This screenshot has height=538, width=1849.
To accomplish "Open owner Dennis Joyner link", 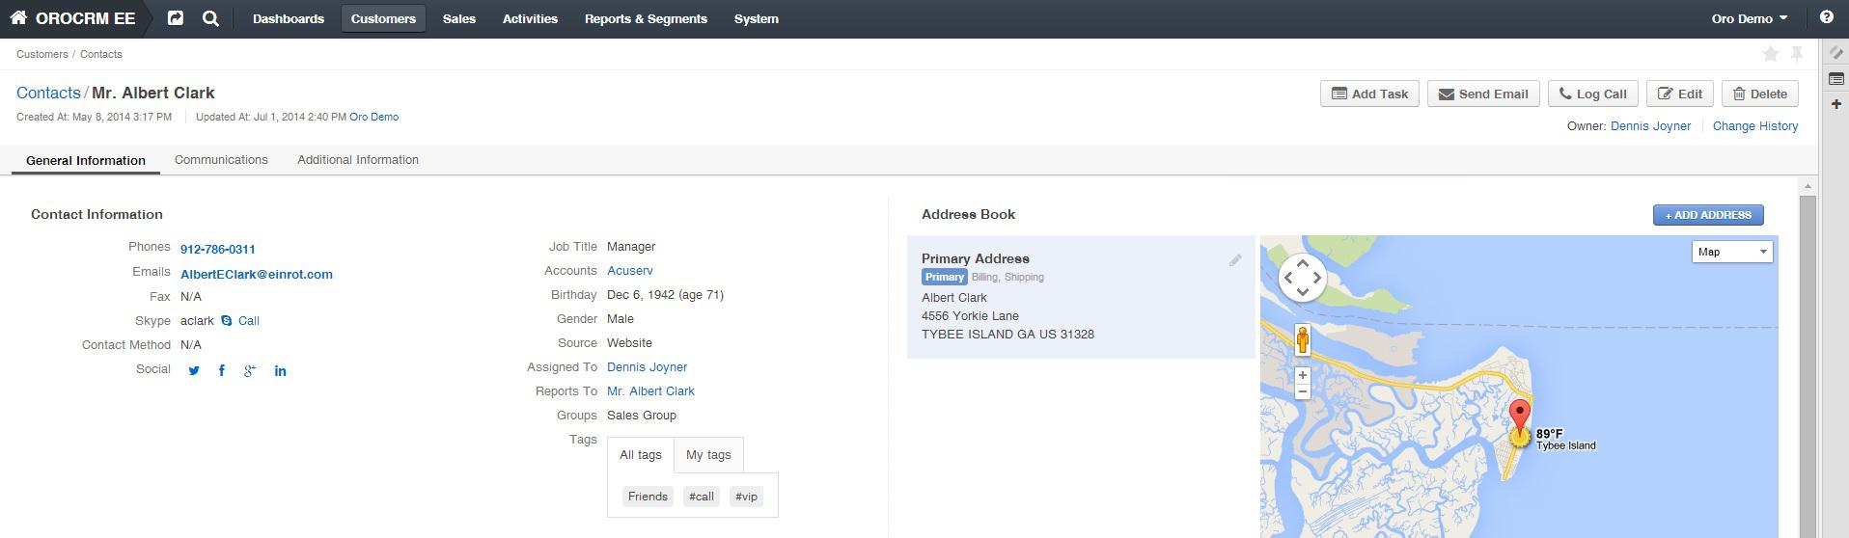I will coord(1650,126).
